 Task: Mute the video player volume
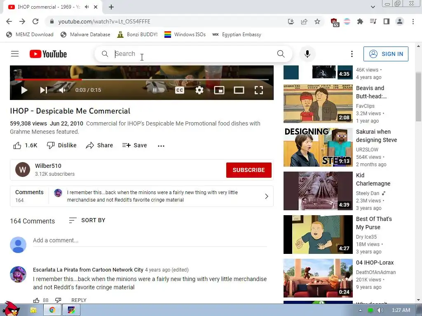coord(62,90)
